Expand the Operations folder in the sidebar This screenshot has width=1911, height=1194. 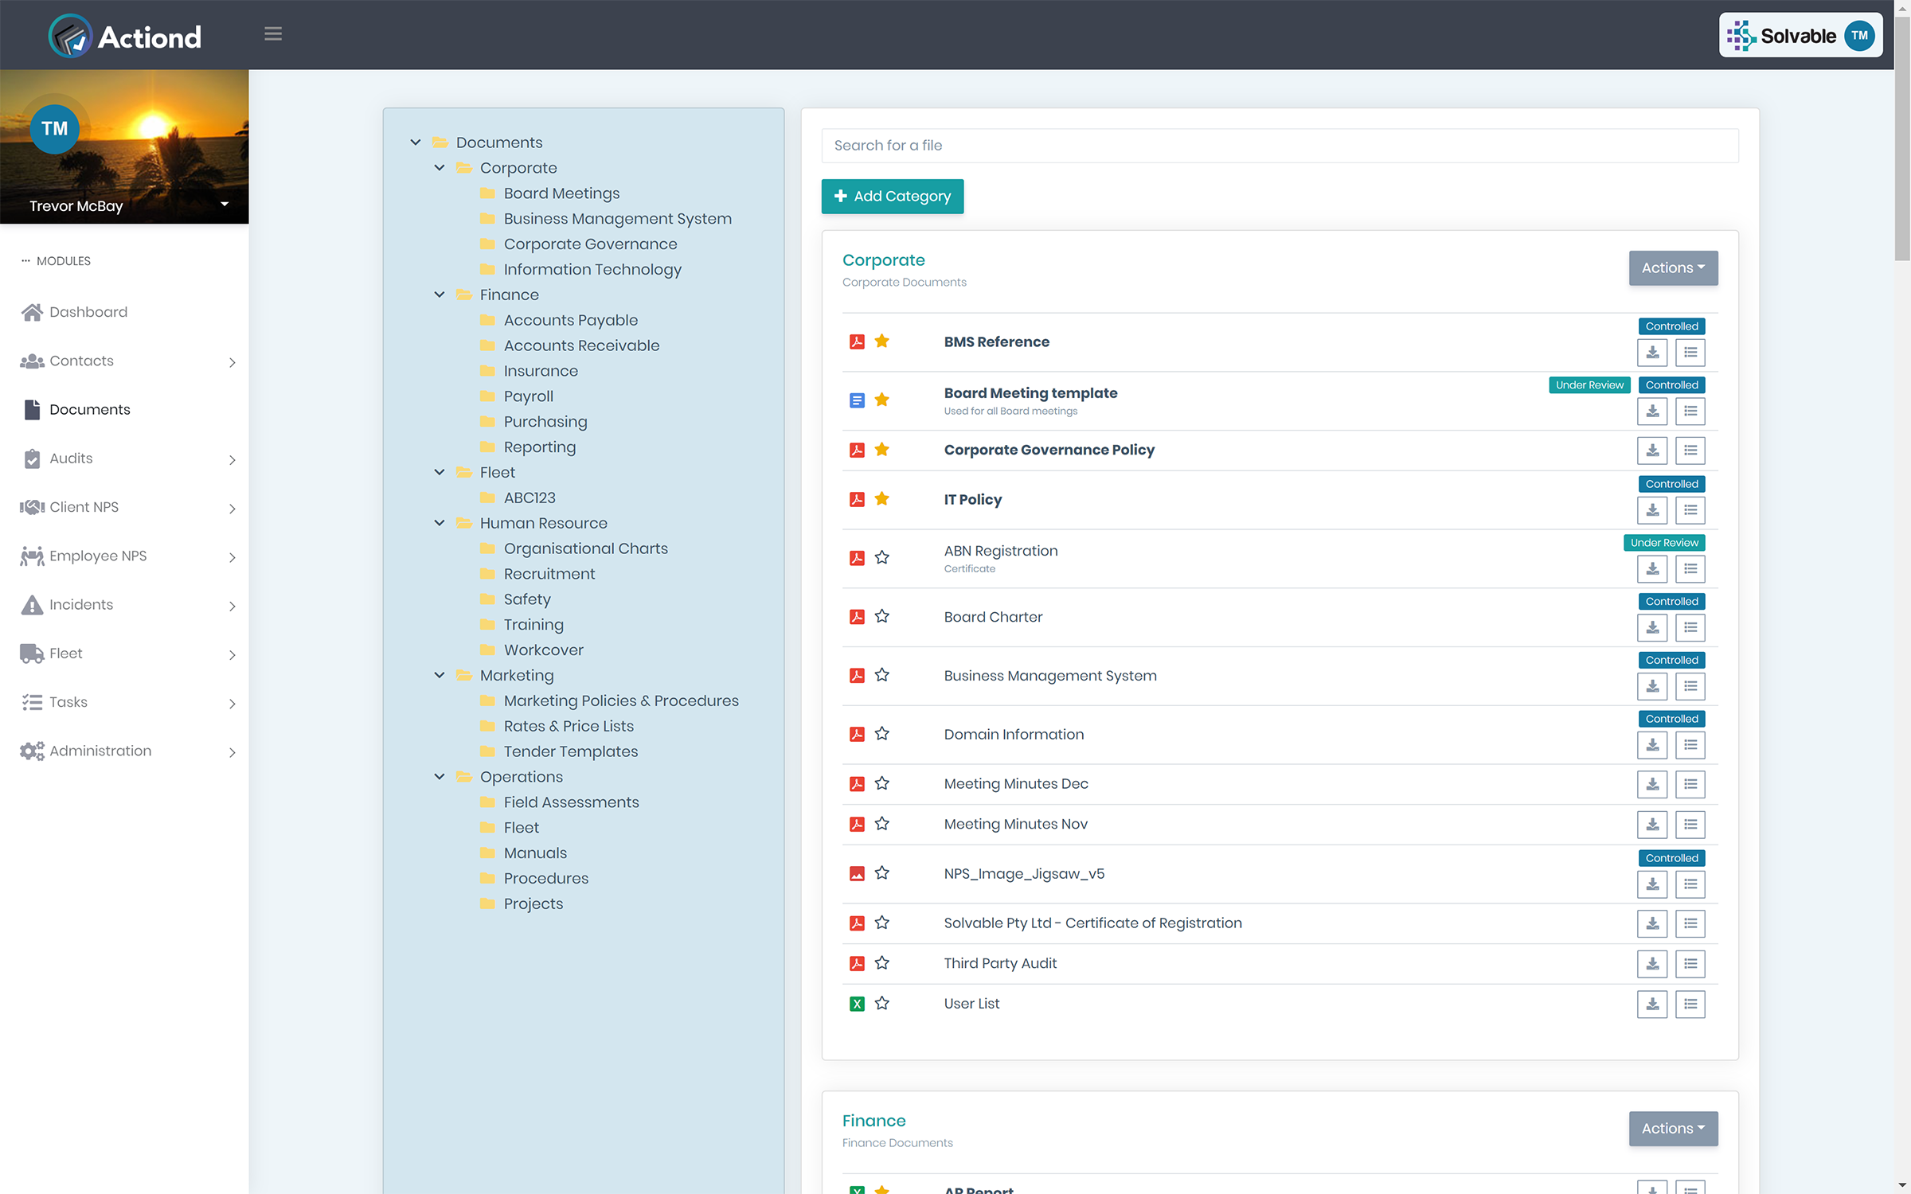pos(439,776)
